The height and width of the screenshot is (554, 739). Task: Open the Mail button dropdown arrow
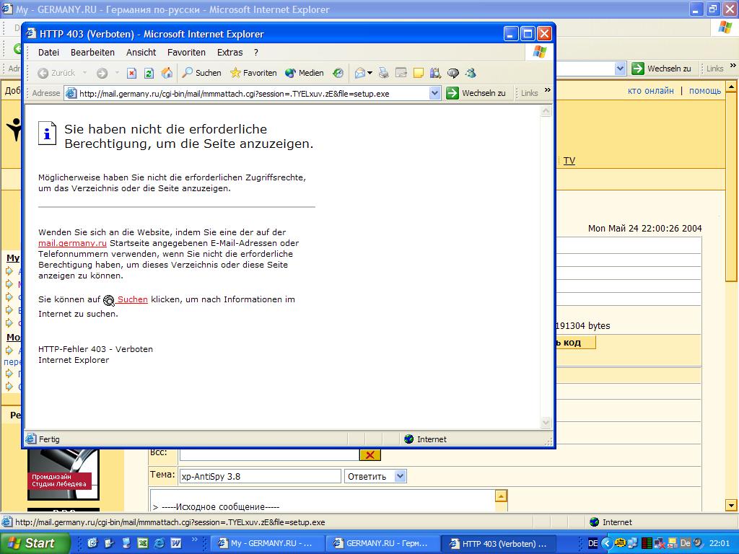pyautogui.click(x=369, y=73)
